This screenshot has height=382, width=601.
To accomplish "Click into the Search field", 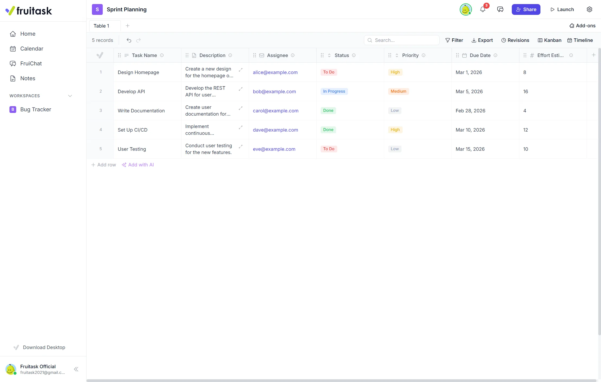I will [401, 40].
